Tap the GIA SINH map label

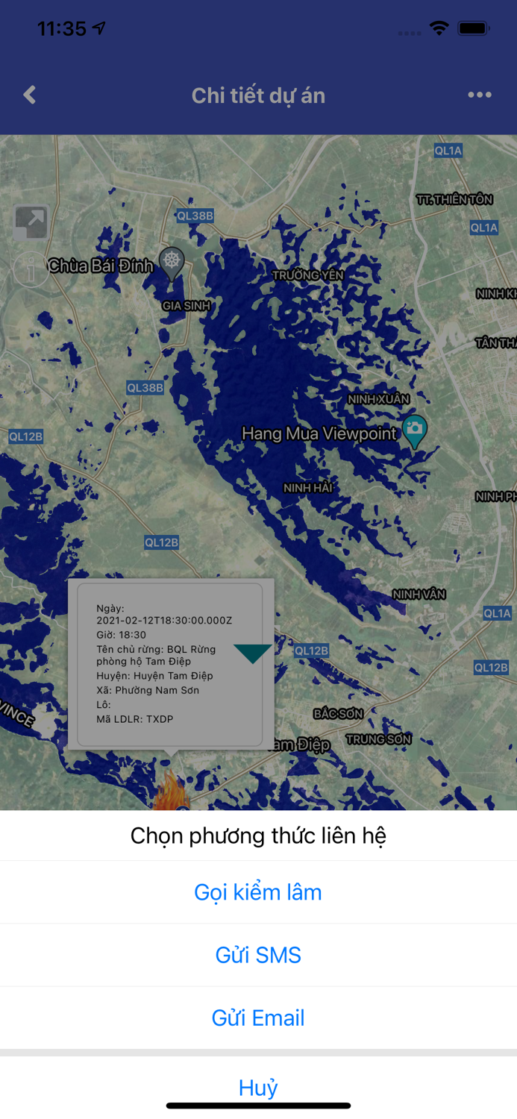click(187, 306)
